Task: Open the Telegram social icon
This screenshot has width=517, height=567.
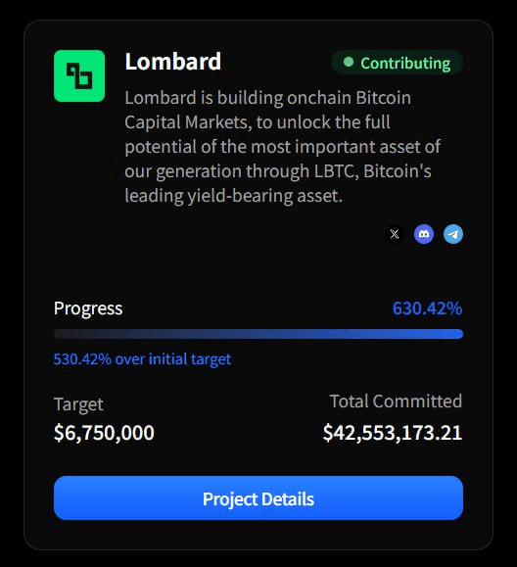Action: tap(453, 234)
